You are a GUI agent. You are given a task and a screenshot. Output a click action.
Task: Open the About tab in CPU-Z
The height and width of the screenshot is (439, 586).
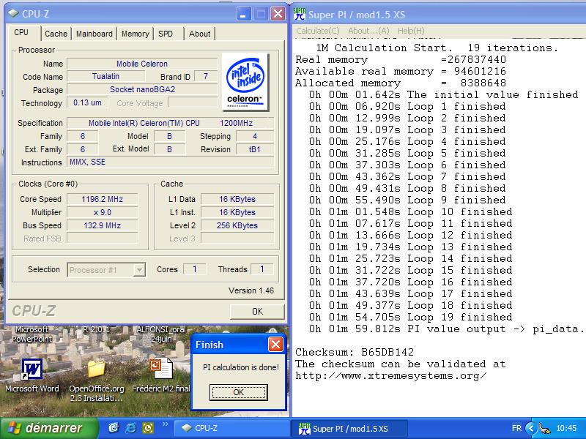pos(199,34)
